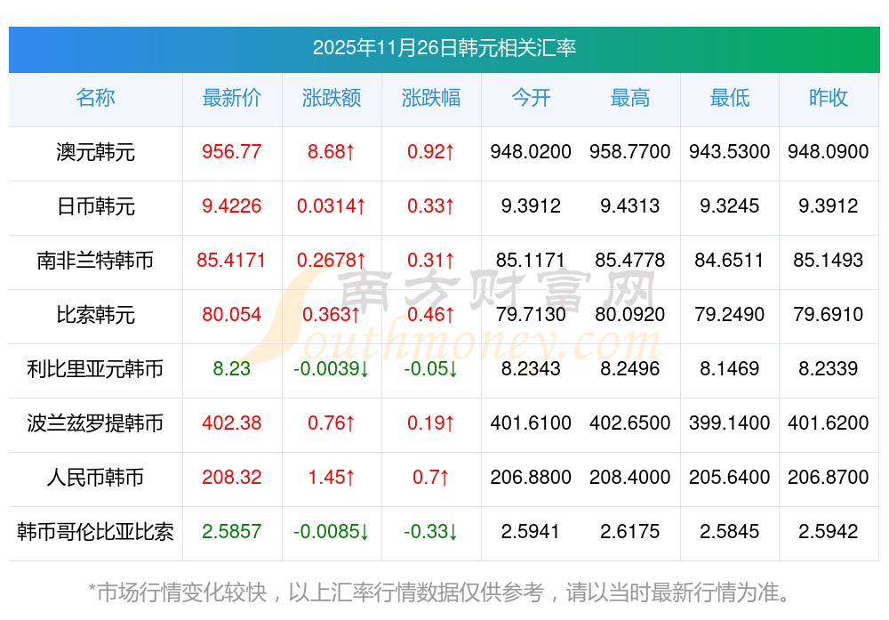Click the change amount 0.0314↑
889x620 pixels.
coord(331,205)
